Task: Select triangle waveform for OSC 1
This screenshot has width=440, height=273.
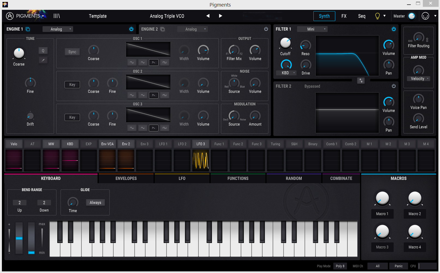Action: 143,63
